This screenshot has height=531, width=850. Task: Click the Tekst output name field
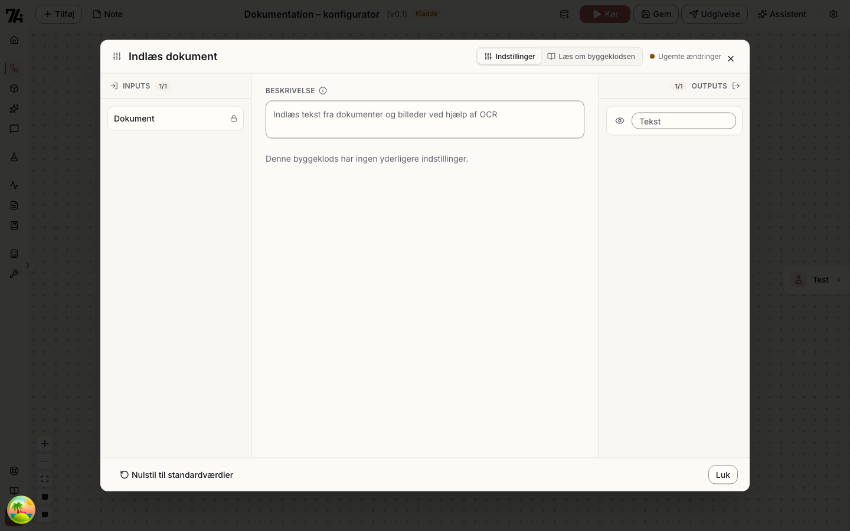click(684, 121)
